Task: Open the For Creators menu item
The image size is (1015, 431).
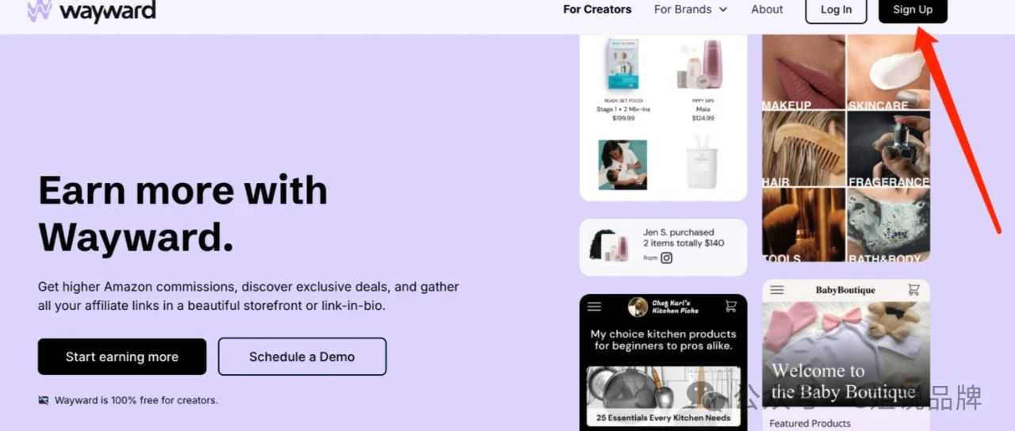Action: (597, 10)
